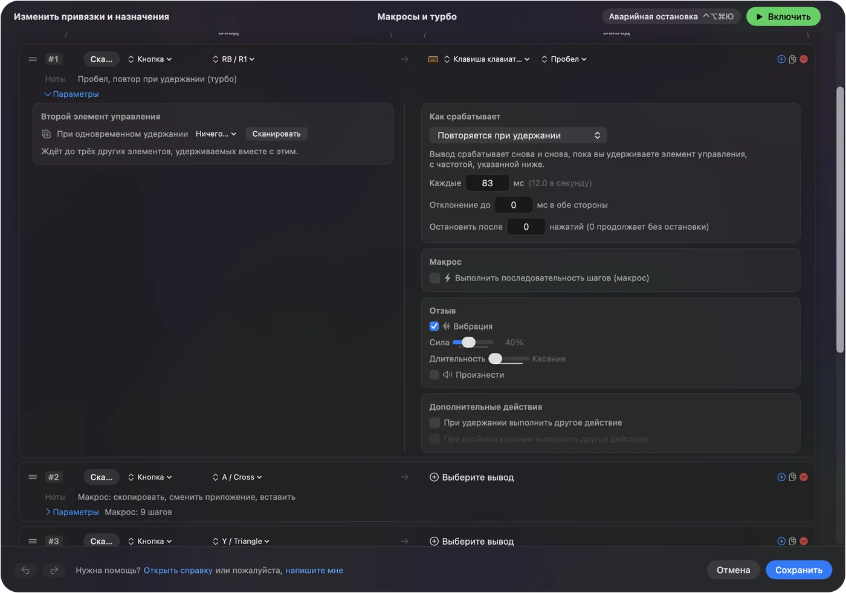Click the keyboard icon in row #1's output

(x=433, y=59)
